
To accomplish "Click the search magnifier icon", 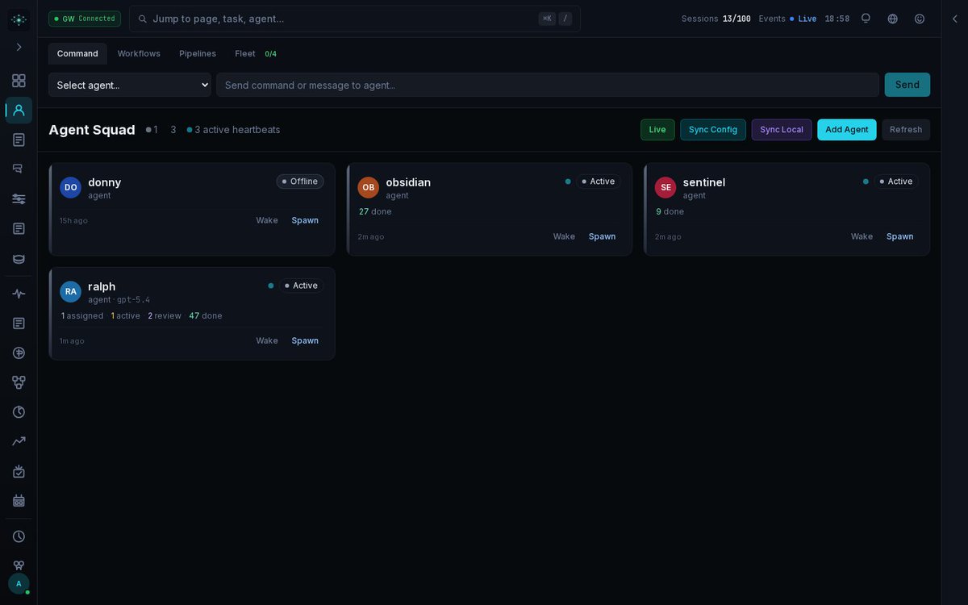I will [143, 19].
